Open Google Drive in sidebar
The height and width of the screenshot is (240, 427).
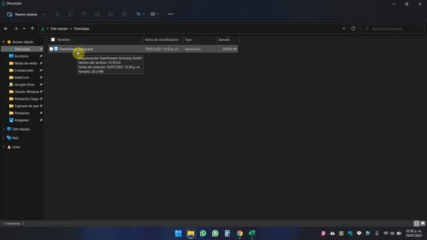(24, 85)
